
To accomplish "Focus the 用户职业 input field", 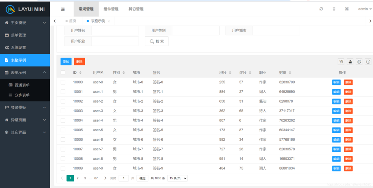I will [x=115, y=41].
